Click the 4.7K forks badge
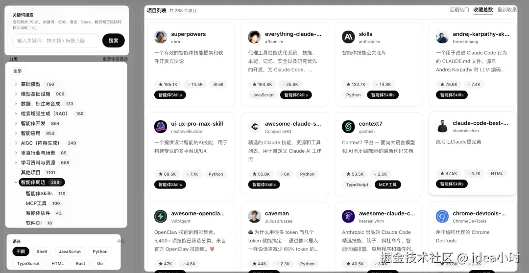The height and width of the screenshot is (273, 529). [x=474, y=174]
